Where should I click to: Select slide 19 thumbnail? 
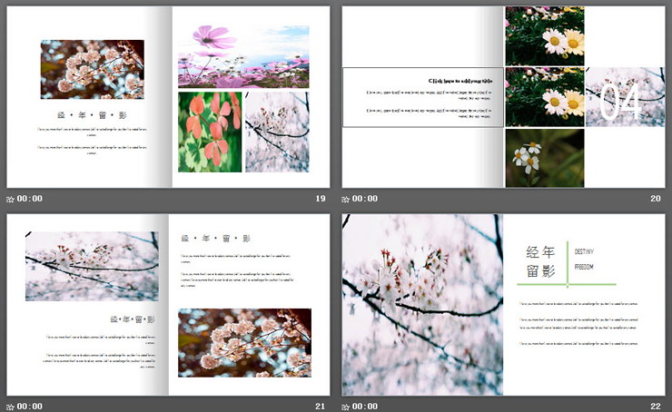[x=168, y=97]
